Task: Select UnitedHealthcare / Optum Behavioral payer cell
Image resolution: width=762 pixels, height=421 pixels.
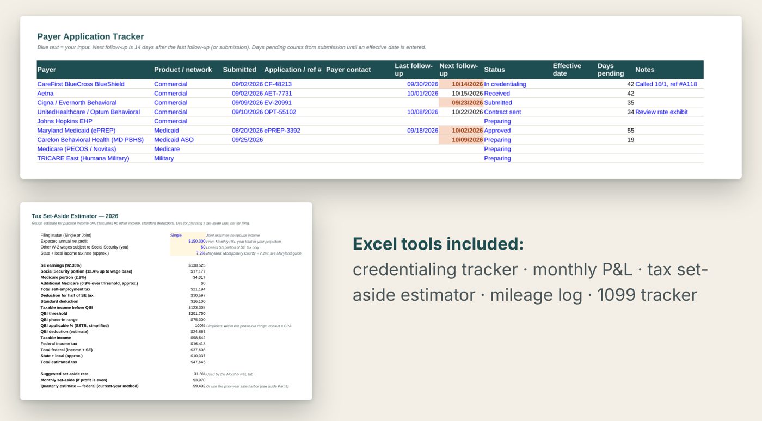Action: [89, 112]
